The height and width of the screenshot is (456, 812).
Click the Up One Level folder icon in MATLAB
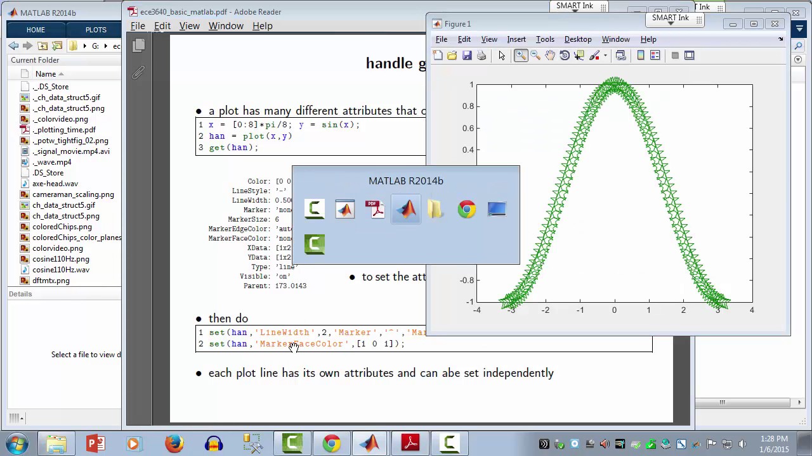coord(43,46)
